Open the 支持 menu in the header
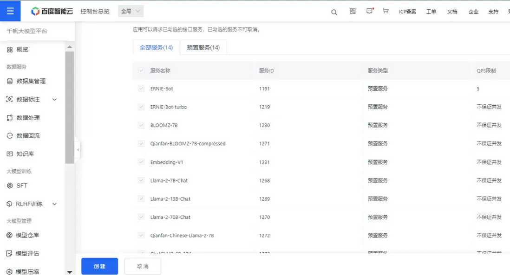Image resolution: width=510 pixels, height=275 pixels. tap(493, 12)
